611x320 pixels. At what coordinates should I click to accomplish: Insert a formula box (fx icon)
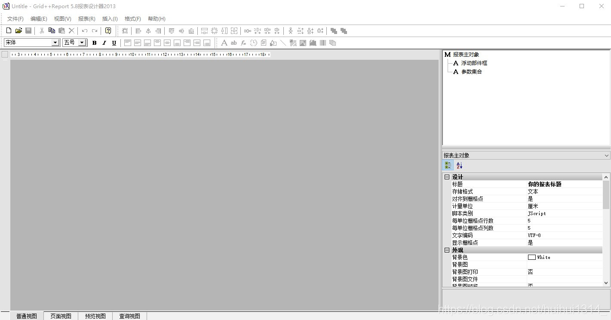tap(243, 43)
